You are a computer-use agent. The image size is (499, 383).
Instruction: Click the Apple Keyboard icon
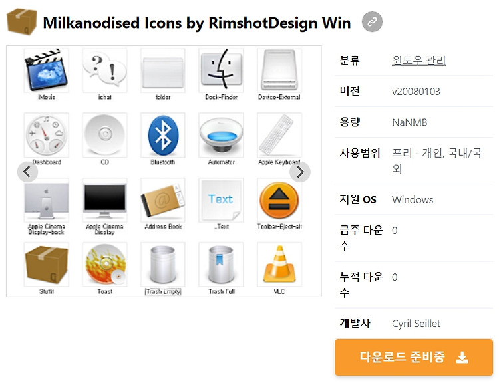279,135
